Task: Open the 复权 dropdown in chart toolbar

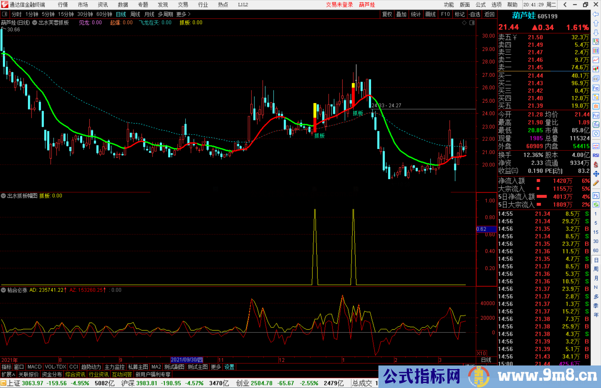Action: 387,14
